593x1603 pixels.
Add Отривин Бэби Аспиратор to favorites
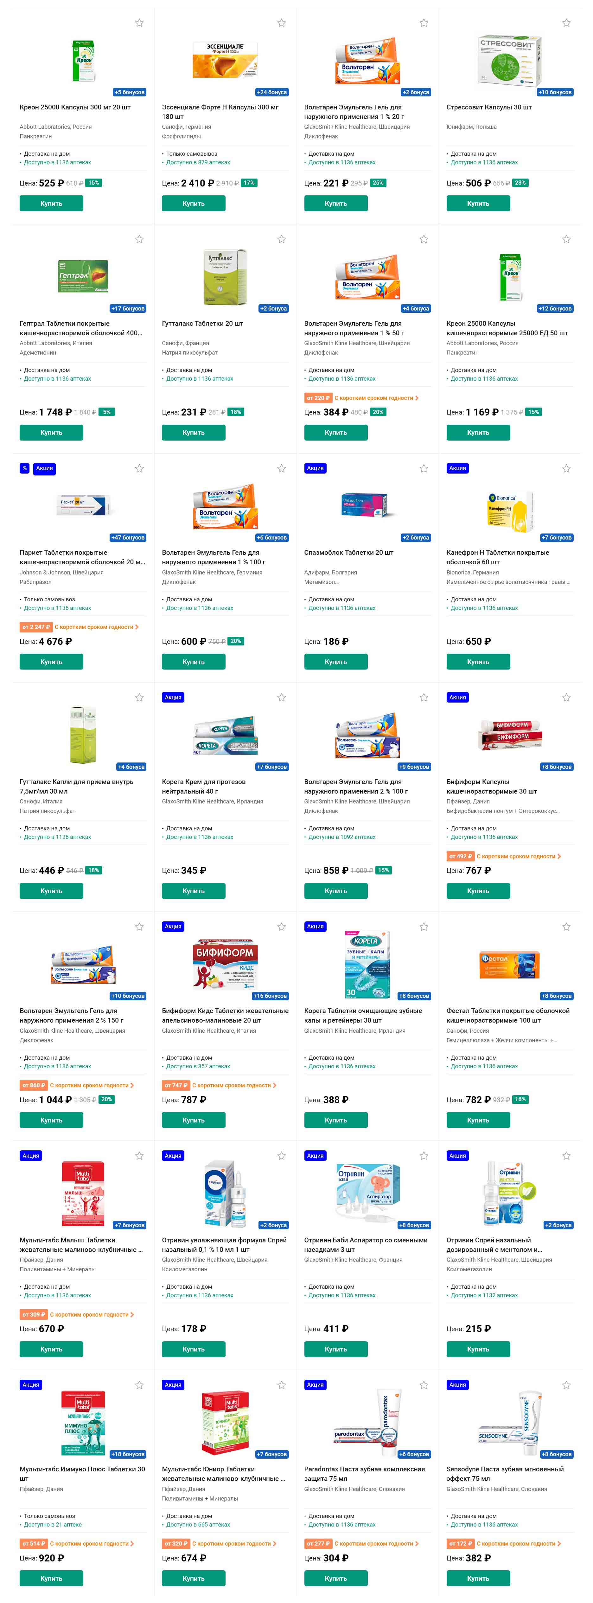point(424,1155)
